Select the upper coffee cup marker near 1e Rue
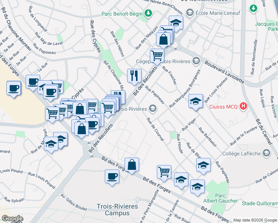 click(x=33, y=83)
